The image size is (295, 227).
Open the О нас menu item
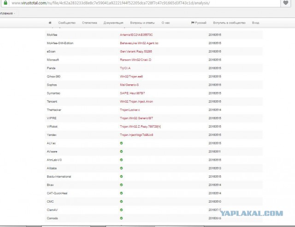pyautogui.click(x=165, y=23)
